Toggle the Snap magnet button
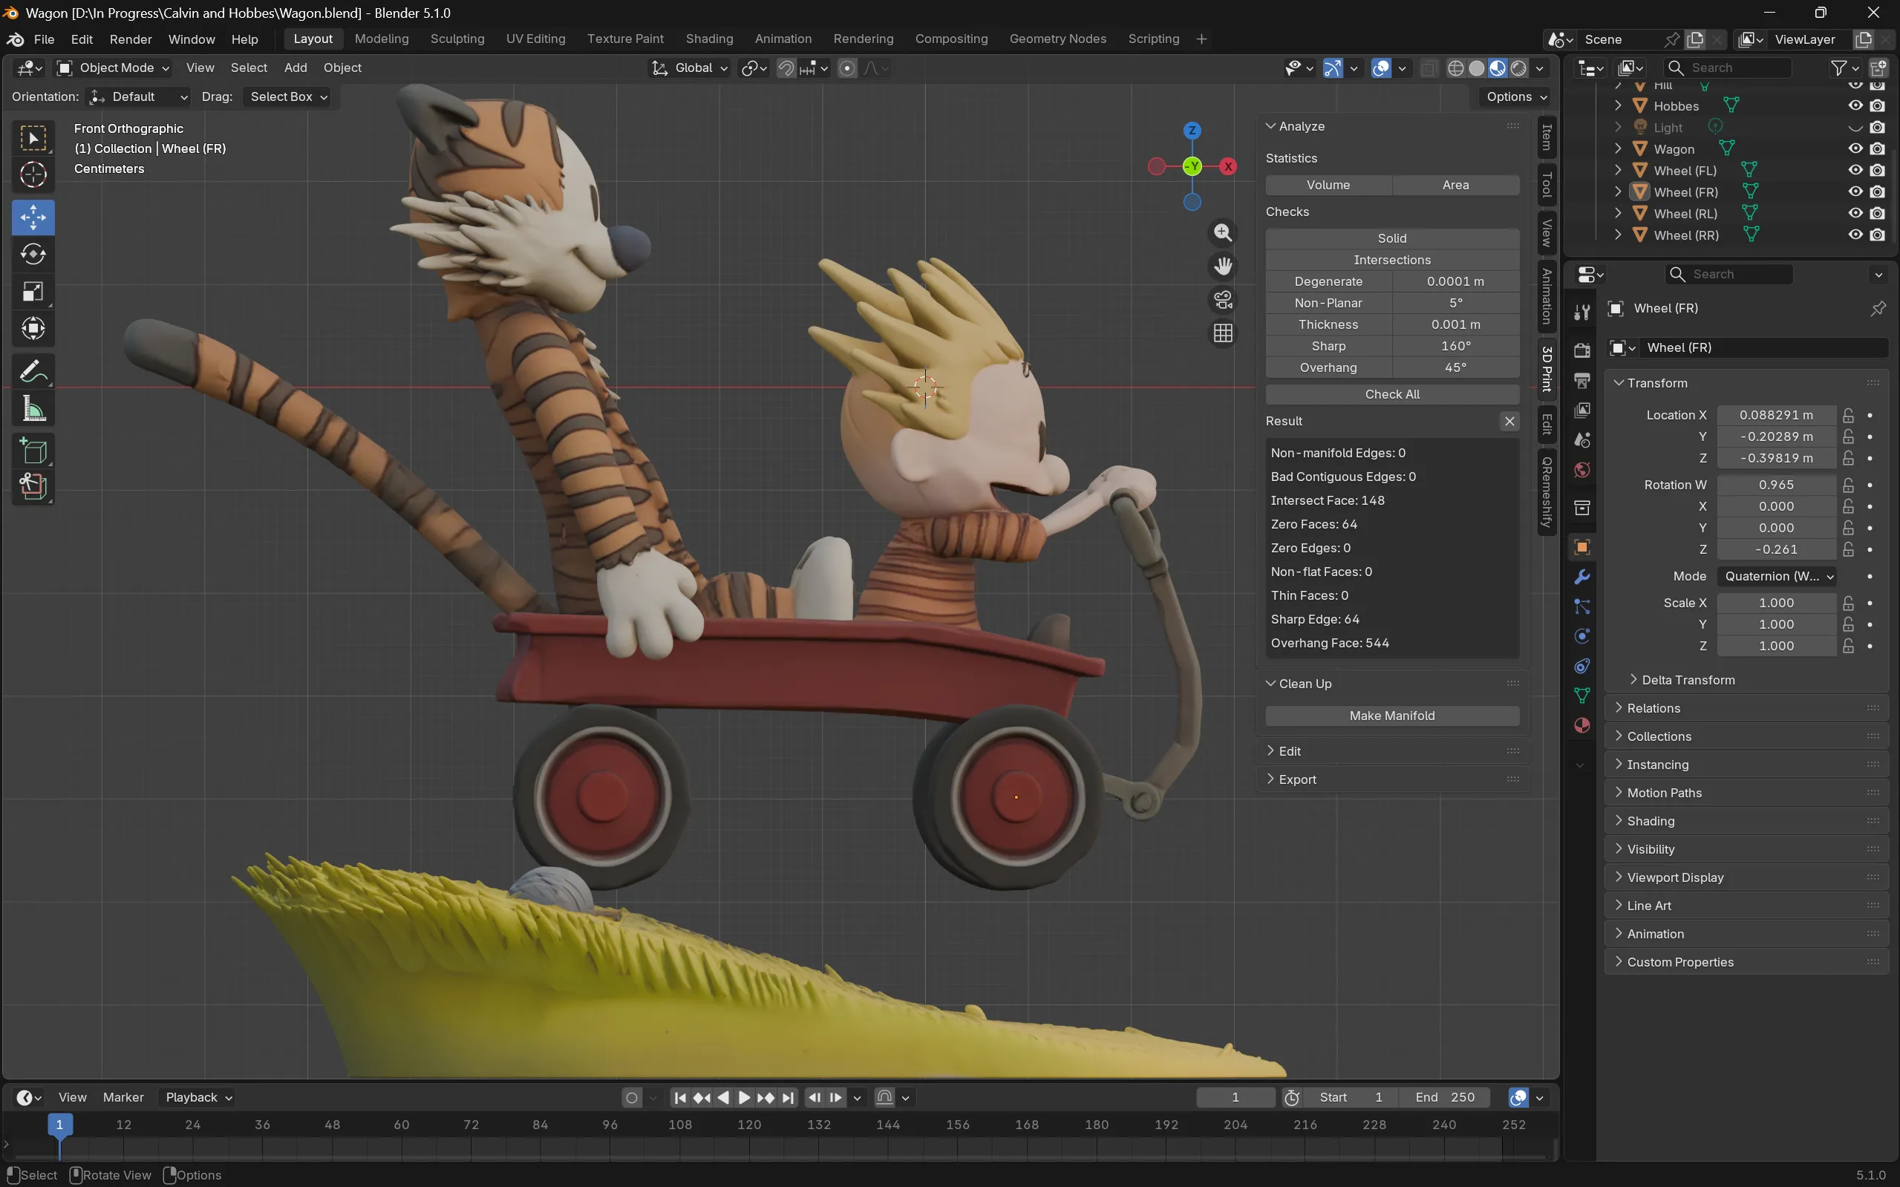Image resolution: width=1900 pixels, height=1187 pixels. tap(786, 68)
